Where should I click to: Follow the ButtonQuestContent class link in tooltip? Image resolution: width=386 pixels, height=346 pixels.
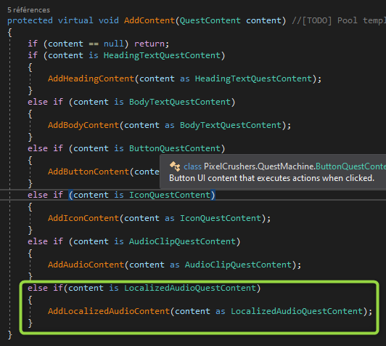coord(350,166)
